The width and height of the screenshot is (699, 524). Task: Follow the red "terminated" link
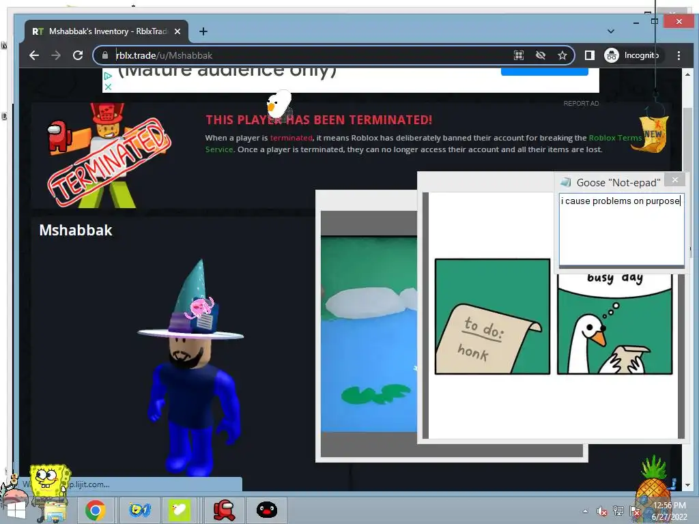pyautogui.click(x=291, y=138)
